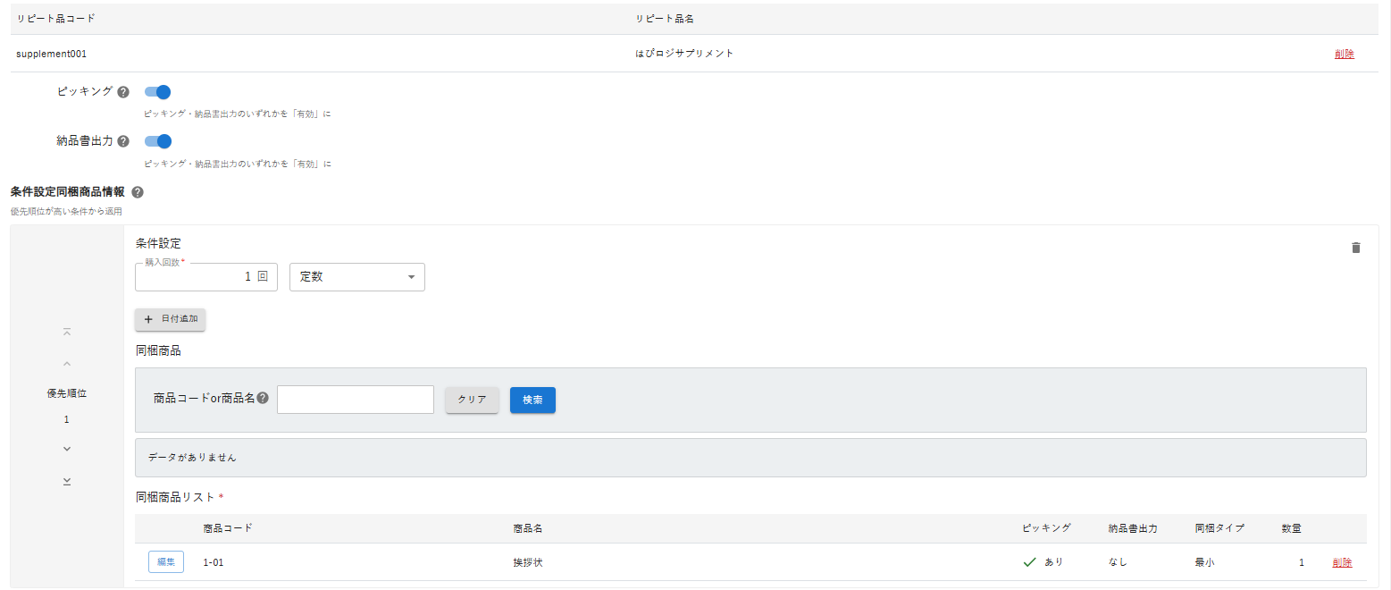The height and width of the screenshot is (590, 1391).
Task: Click the クリア button
Action: click(472, 400)
